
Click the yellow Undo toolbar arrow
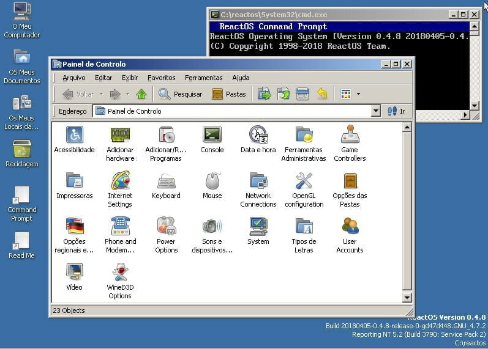[322, 94]
